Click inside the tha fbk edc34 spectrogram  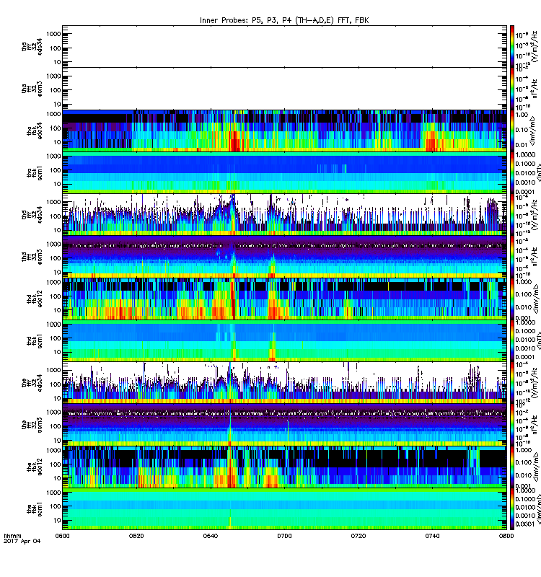coord(284,131)
